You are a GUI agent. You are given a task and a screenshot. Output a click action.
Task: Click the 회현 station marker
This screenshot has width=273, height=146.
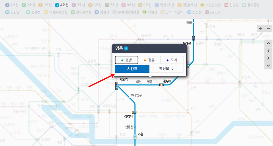pyautogui.click(x=139, y=85)
